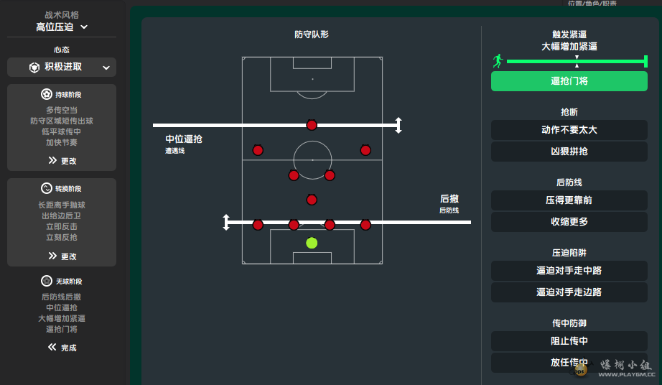Expand 更改 under the 持球阶段 panel
Screen dimensions: 662x385
coord(62,161)
